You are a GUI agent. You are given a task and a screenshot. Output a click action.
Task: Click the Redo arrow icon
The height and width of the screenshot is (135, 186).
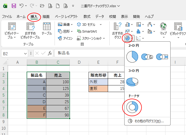coord(32,6)
